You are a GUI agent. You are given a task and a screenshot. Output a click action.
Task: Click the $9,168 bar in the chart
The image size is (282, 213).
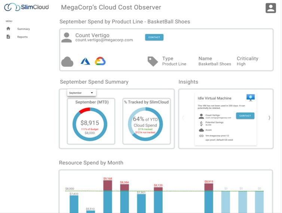click(108, 197)
